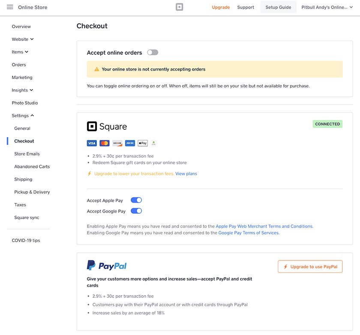Click the Discover card icon
360x335 pixels.
(x=117, y=143)
